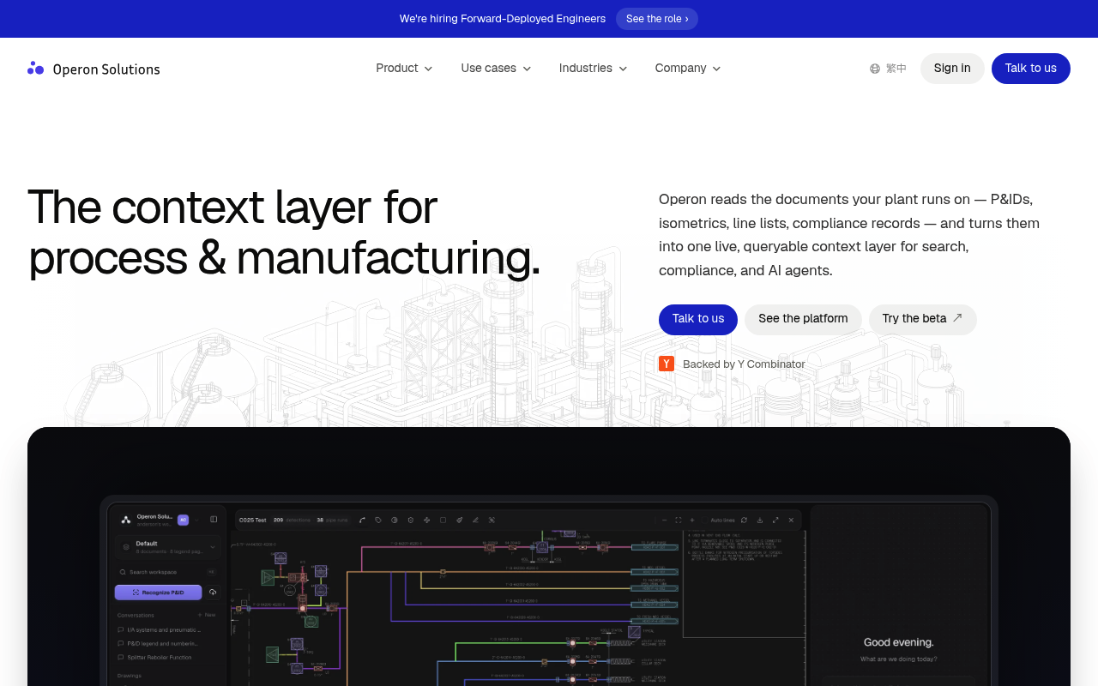Viewport: 1098px width, 686px height.
Task: Click Sign in
Action: (952, 69)
